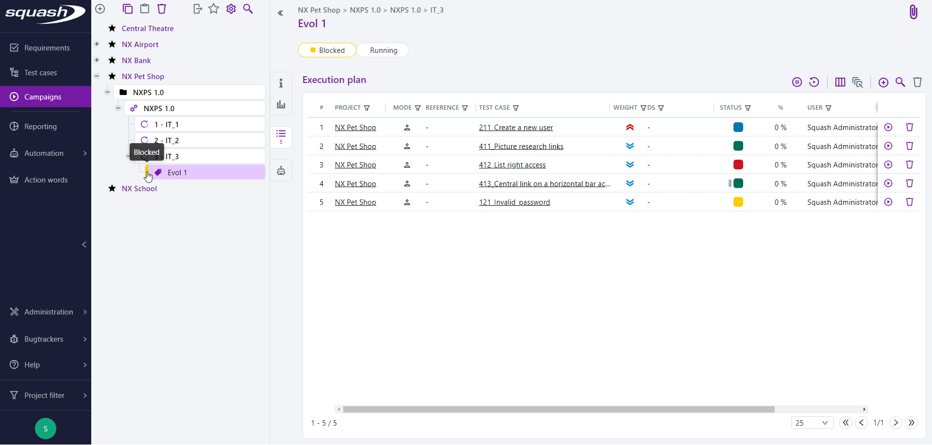Open the rows-per-page 25 dropdown
Viewport: 932px width, 445px height.
coord(812,423)
